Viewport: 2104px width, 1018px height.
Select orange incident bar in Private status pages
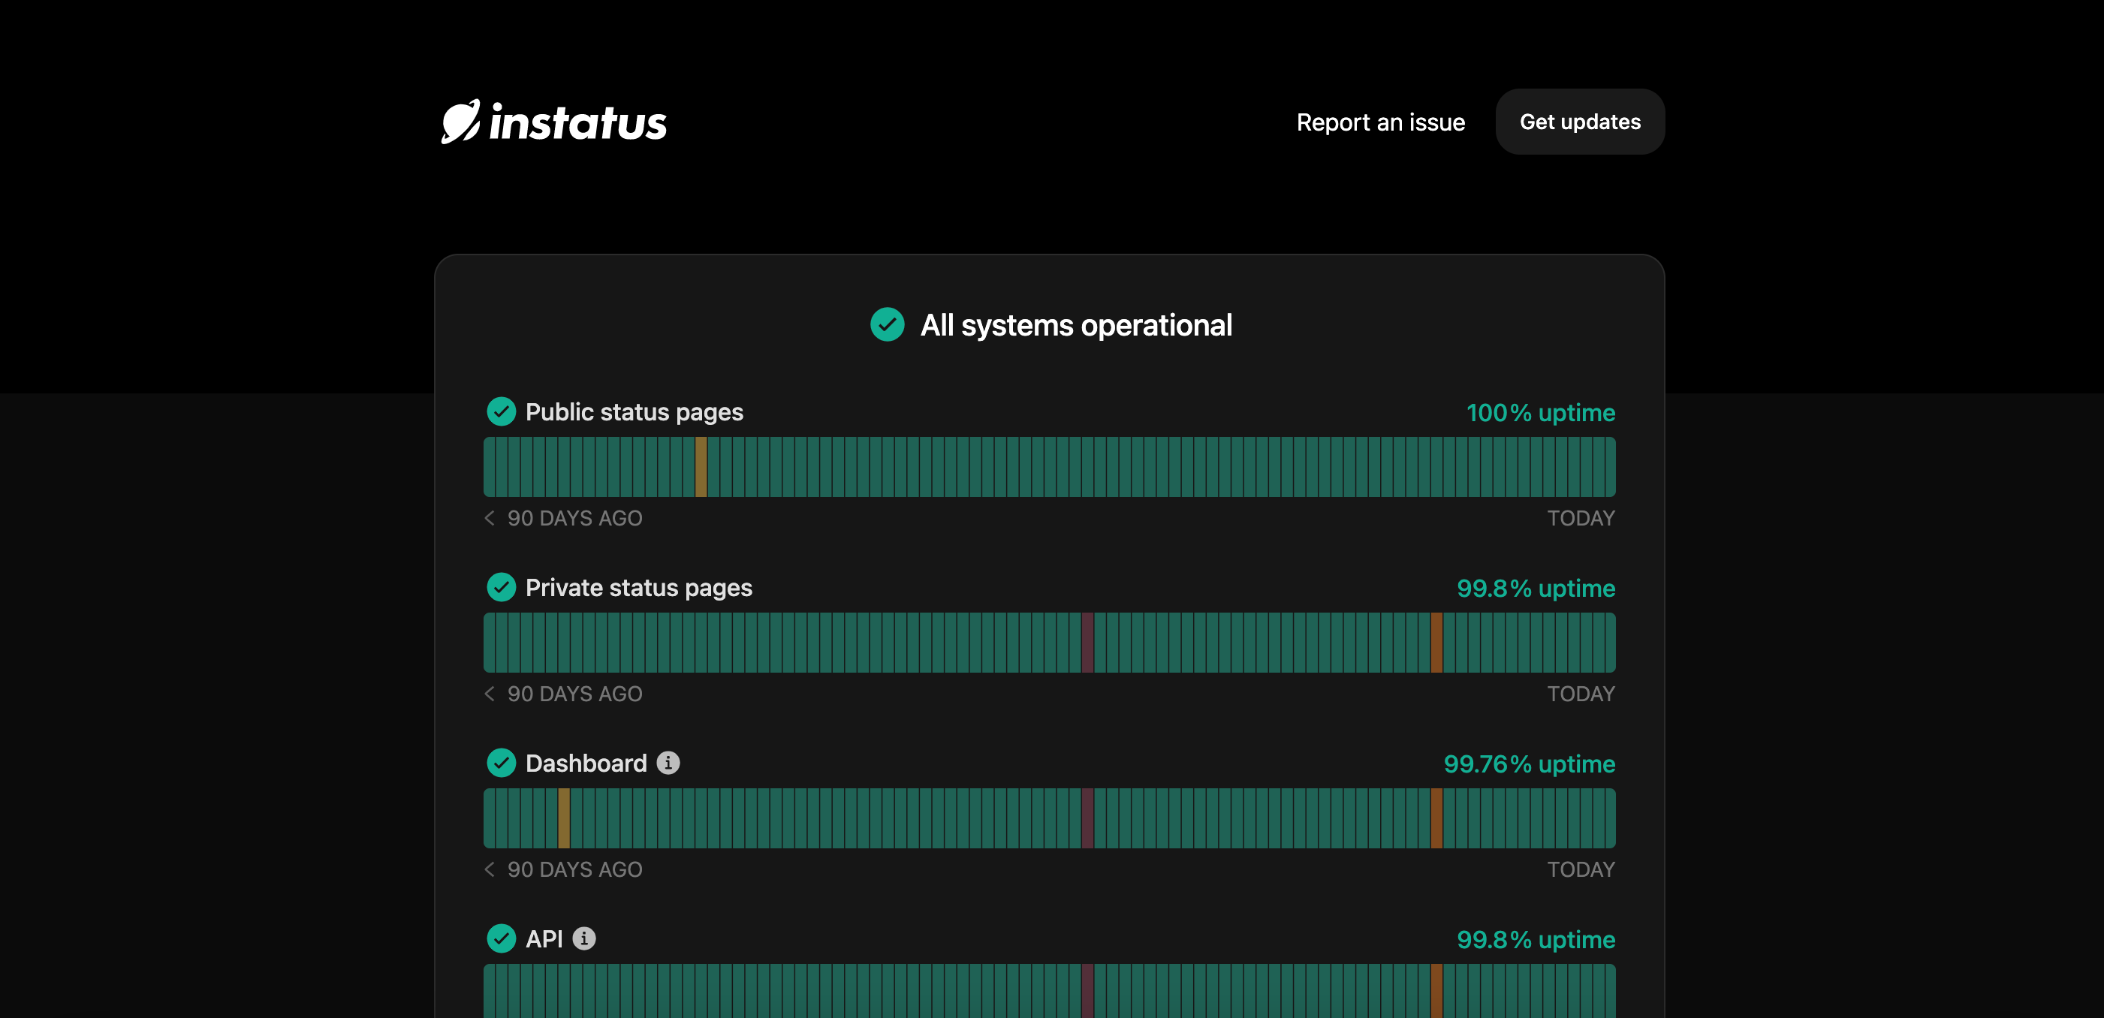click(1436, 643)
